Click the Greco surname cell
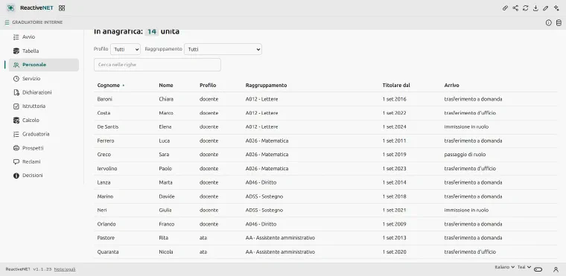This screenshot has width=566, height=276. (104, 155)
